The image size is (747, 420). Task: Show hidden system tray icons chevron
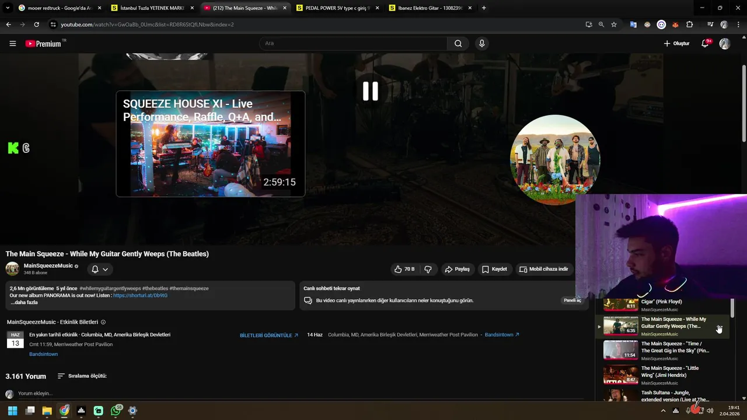663,411
